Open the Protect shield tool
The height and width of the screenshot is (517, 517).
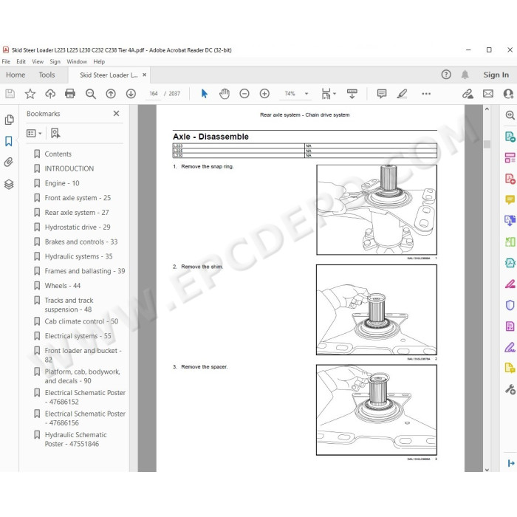pos(510,305)
